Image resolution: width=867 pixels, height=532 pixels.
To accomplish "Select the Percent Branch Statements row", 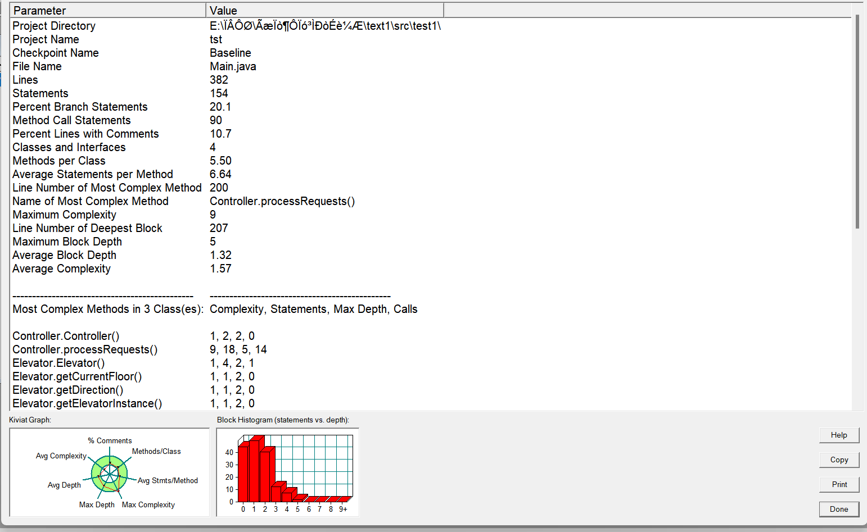I will [431, 107].
